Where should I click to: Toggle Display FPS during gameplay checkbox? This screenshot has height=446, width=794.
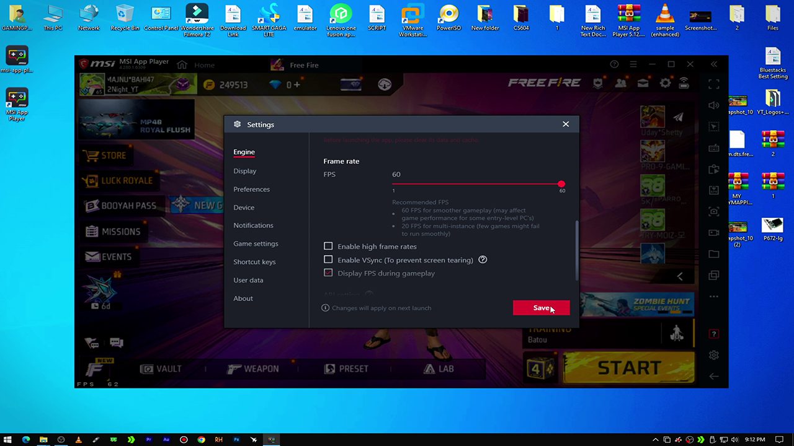(x=328, y=273)
